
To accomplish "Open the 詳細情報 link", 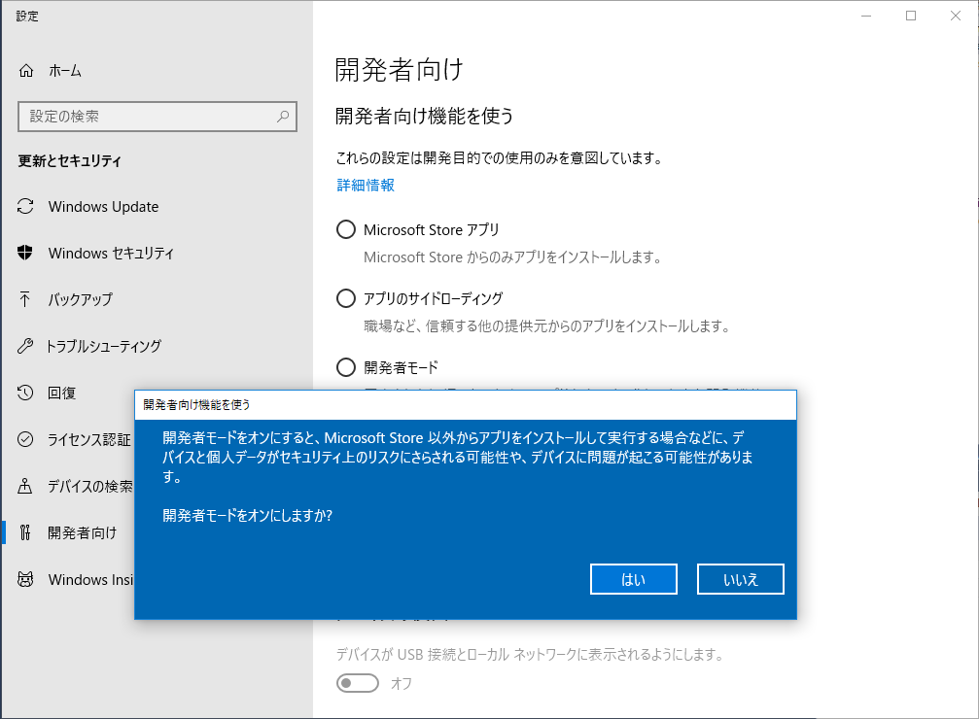I will [366, 185].
